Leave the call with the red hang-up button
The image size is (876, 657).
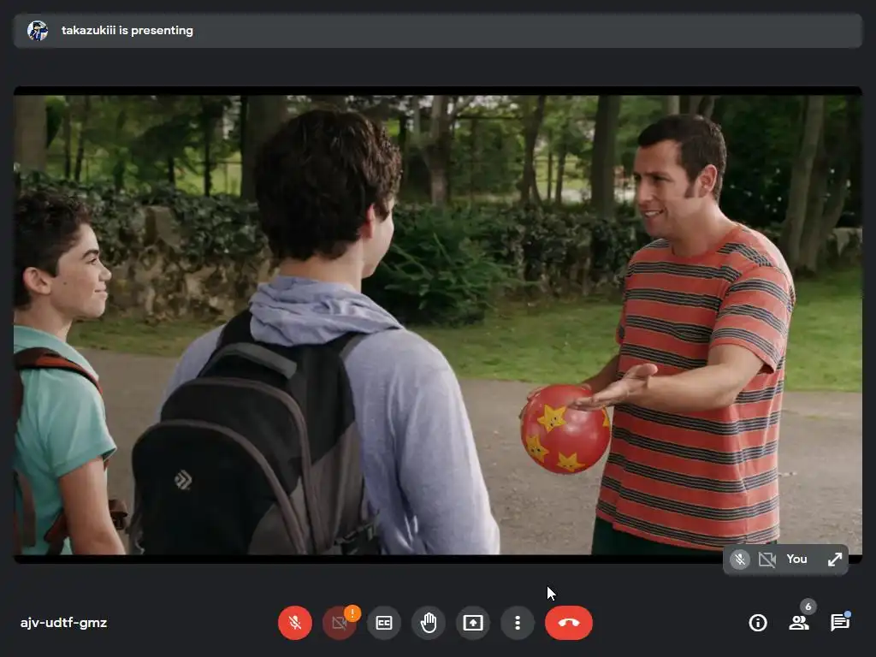coord(569,623)
